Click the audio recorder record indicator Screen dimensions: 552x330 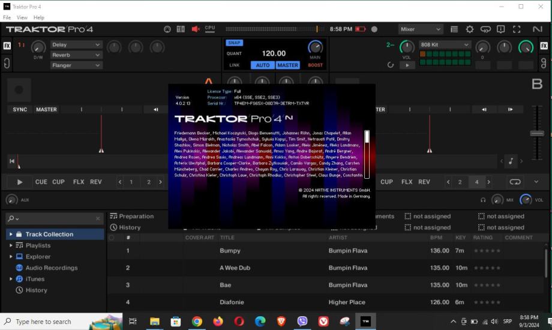[374, 29]
